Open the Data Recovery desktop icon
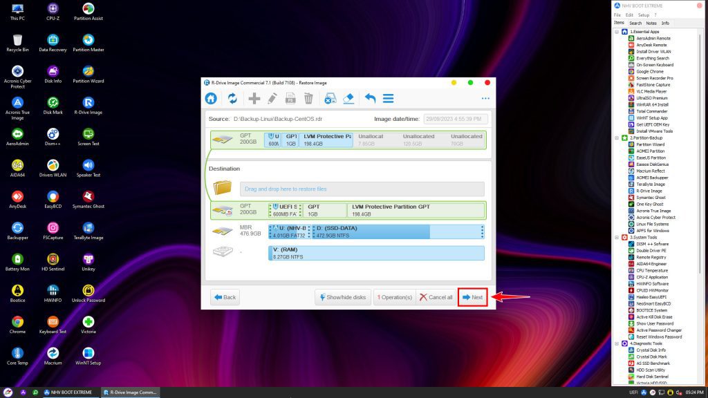The height and width of the screenshot is (398, 708). 53,43
